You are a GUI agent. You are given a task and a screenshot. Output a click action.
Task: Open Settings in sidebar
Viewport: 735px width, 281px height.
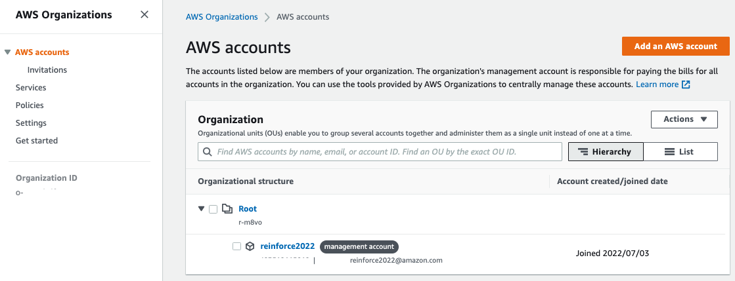(31, 123)
